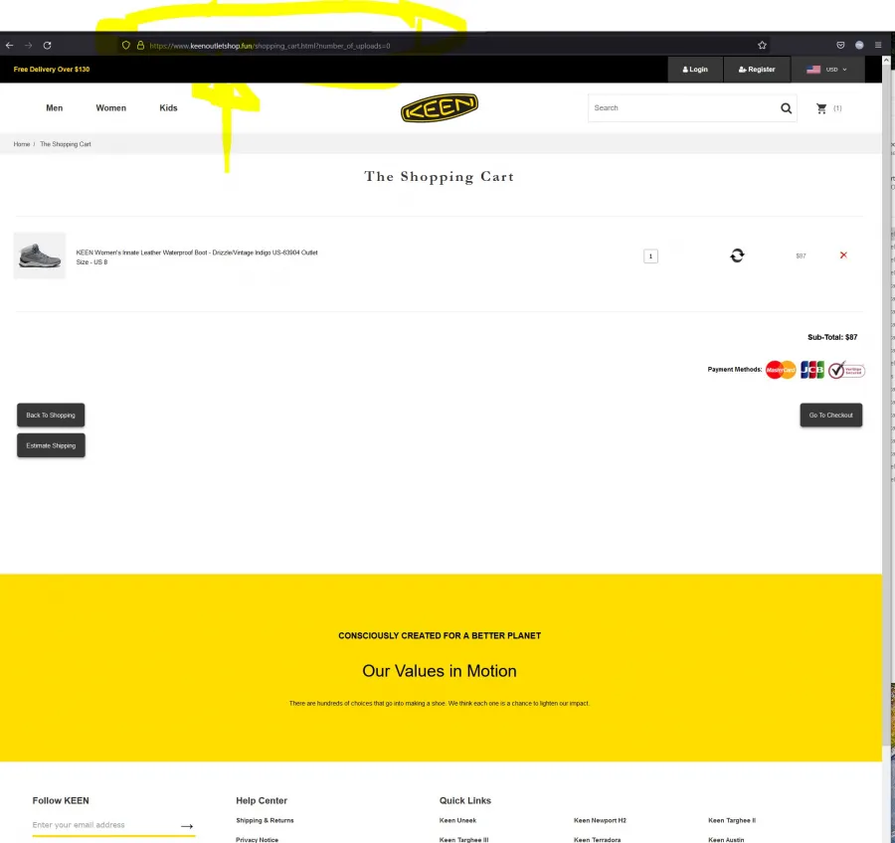Open the Privacy Notice link
895x843 pixels.
[257, 840]
